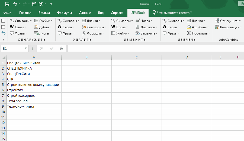Customize the Quick Access Toolbar dropdown
244x141 pixels.
coord(51,4)
